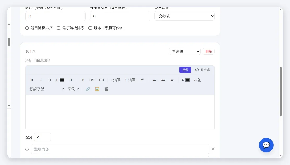290x165 pixels.
Task: Pick underline color black swatch
Action: (x=62, y=80)
